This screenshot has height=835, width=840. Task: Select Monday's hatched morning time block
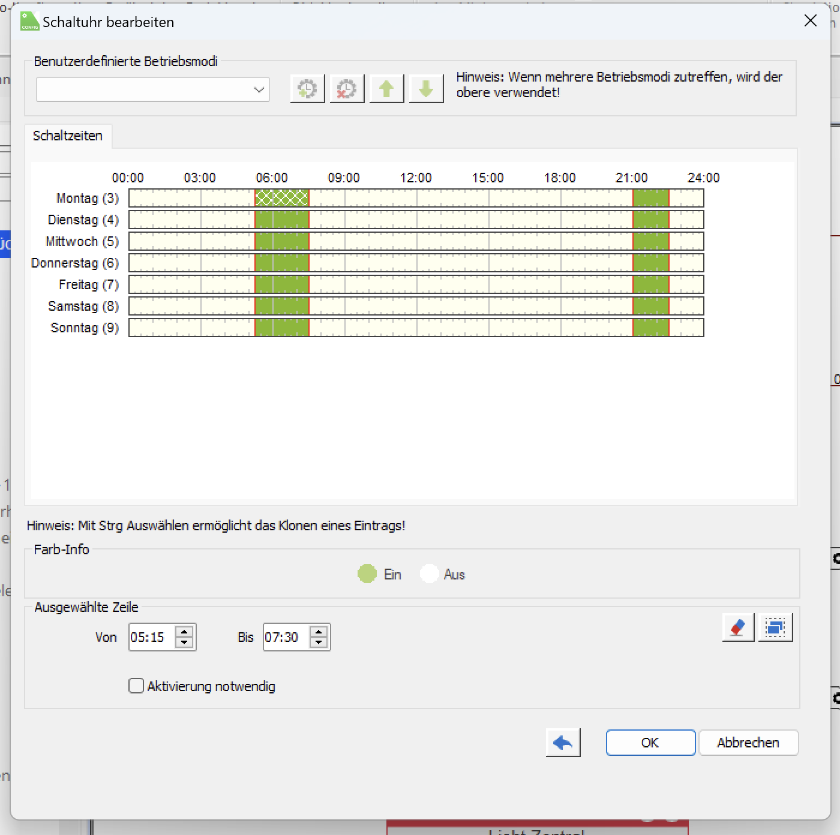point(281,198)
